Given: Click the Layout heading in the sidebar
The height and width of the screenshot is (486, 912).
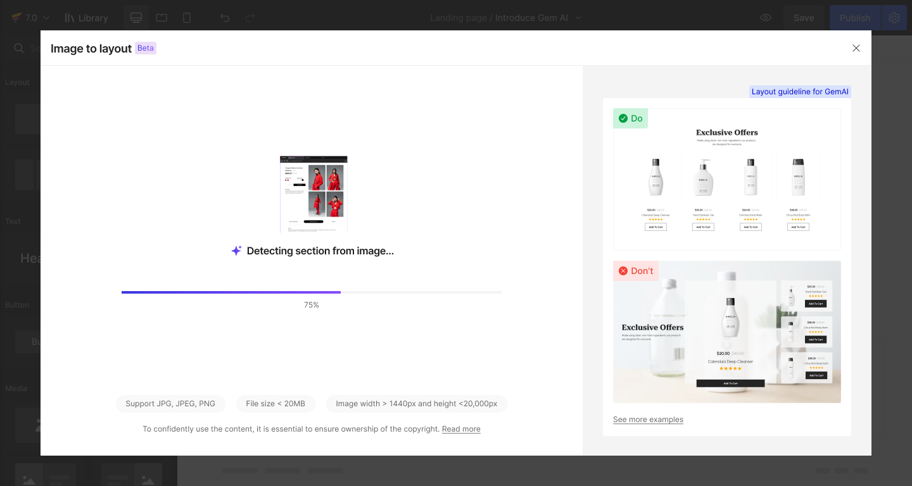Looking at the screenshot, I should [18, 82].
